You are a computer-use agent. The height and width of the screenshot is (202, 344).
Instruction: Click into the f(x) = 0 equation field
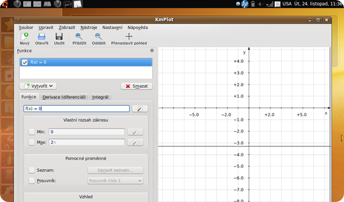pyautogui.click(x=76, y=109)
